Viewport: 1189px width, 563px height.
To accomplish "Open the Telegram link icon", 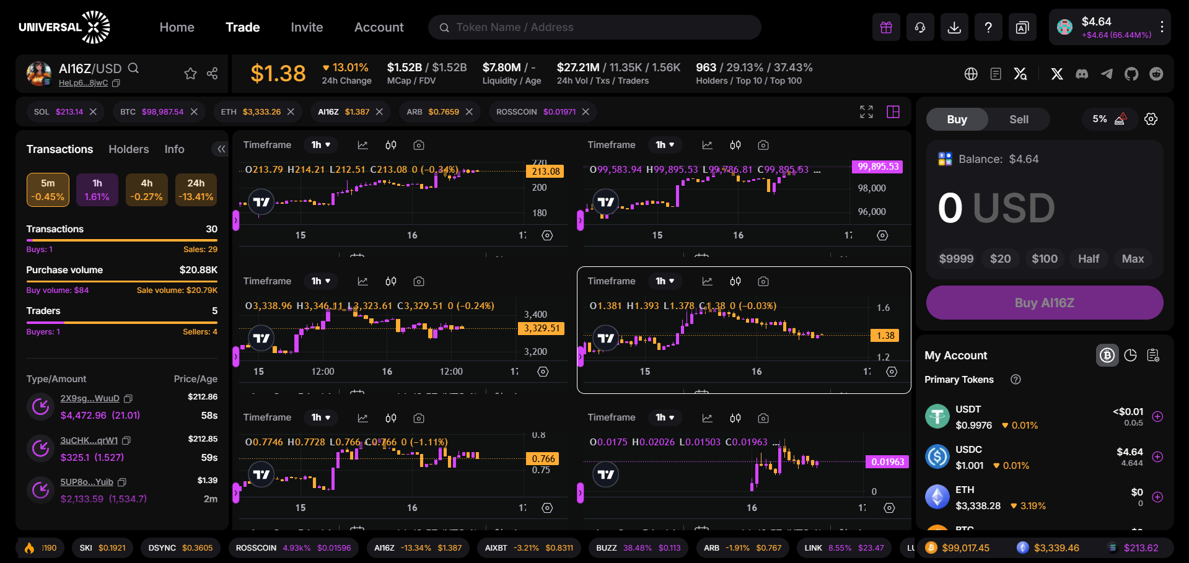I will tap(1107, 74).
